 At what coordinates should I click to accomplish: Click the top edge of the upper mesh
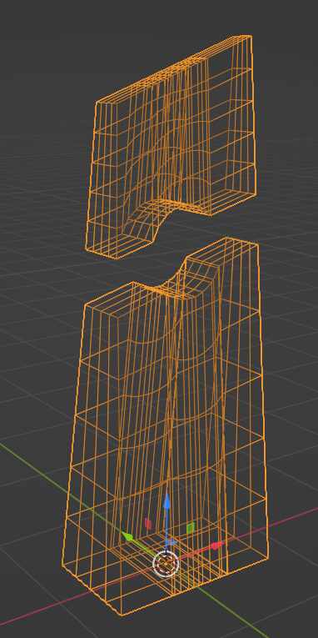pyautogui.click(x=174, y=68)
